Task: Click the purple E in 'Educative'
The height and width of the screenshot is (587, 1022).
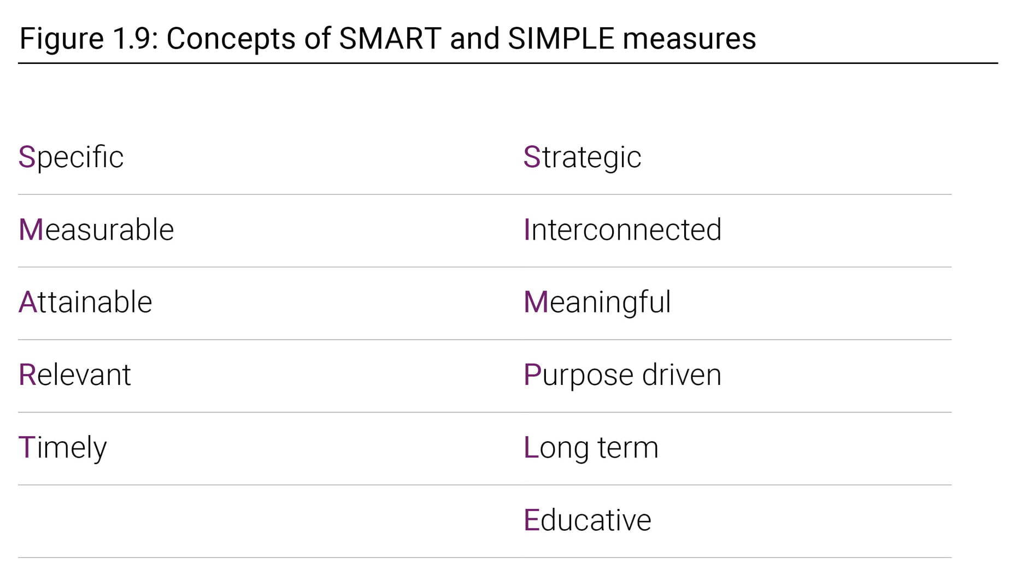Action: click(531, 520)
